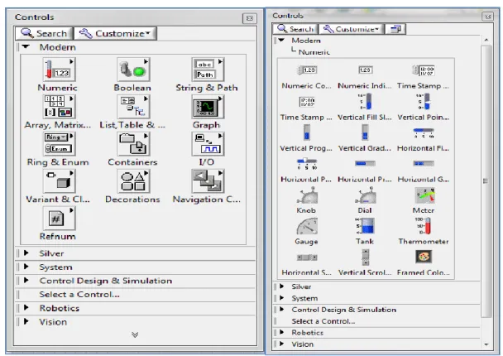The image size is (503, 356).
Task: Expand the Silver category in right window
Action: pos(281,286)
